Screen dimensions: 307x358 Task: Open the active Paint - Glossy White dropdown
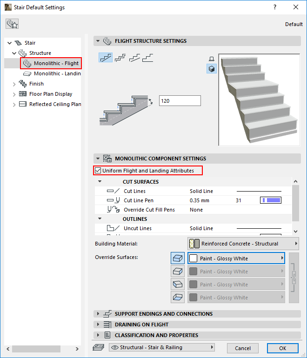[236, 258]
